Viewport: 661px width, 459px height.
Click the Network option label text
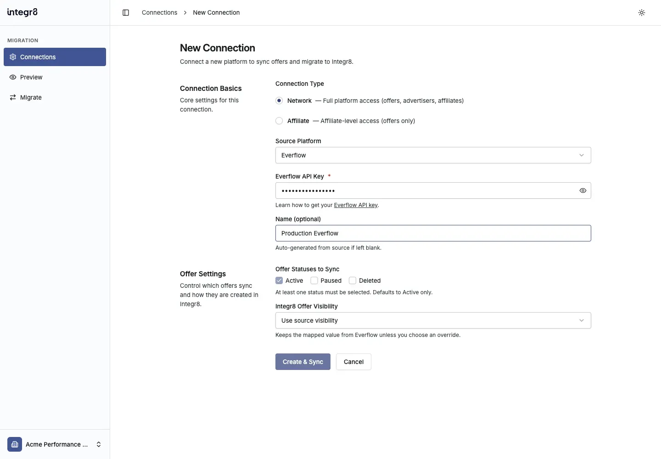(299, 101)
